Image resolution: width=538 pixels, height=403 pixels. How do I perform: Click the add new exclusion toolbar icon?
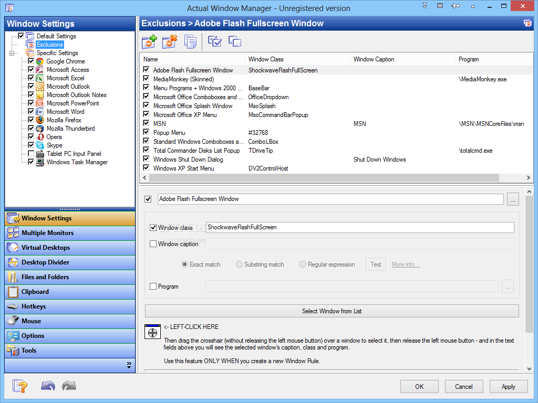pos(149,42)
